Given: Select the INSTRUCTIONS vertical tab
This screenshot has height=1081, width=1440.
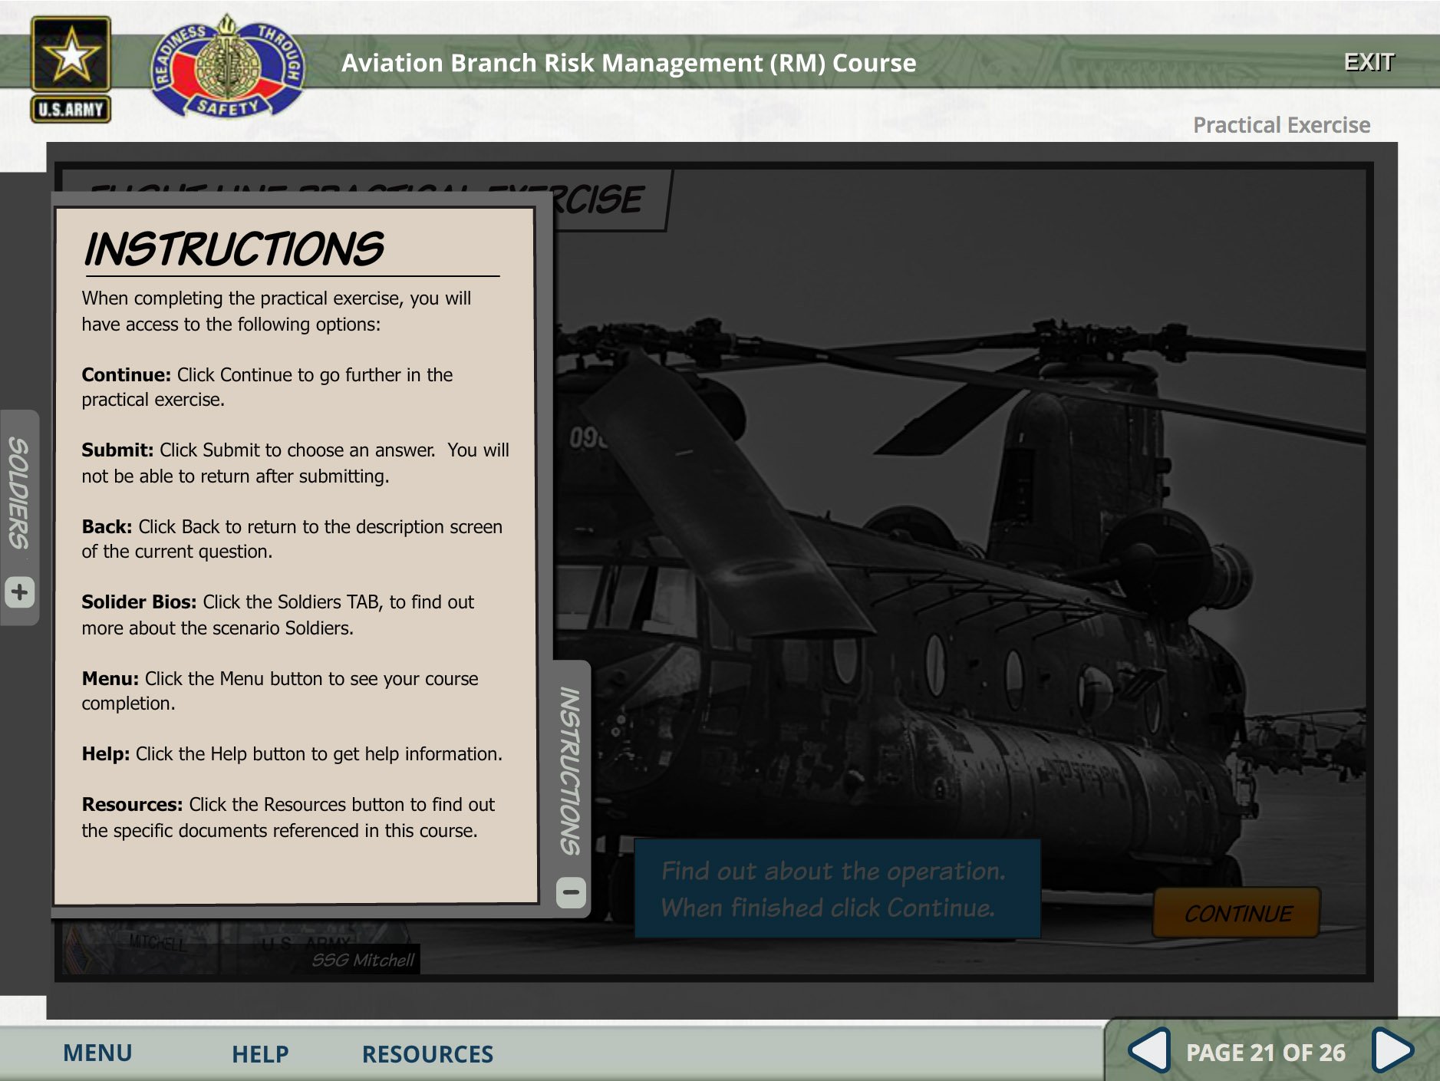Looking at the screenshot, I should pyautogui.click(x=570, y=767).
